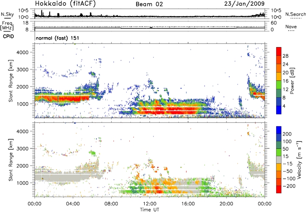Click the "20:00" time tick label
Viewport: 306px width, 212px height.
coord(226,204)
